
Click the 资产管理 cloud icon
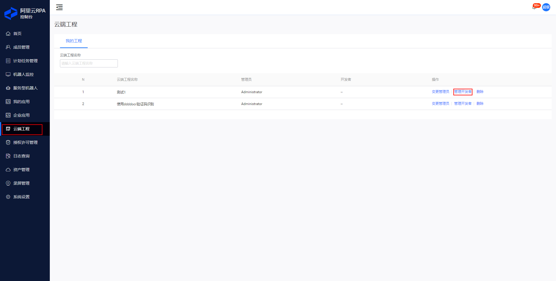pyautogui.click(x=8, y=170)
